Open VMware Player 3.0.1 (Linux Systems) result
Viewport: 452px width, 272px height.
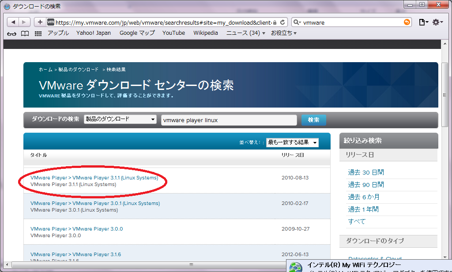pyautogui.click(x=95, y=204)
